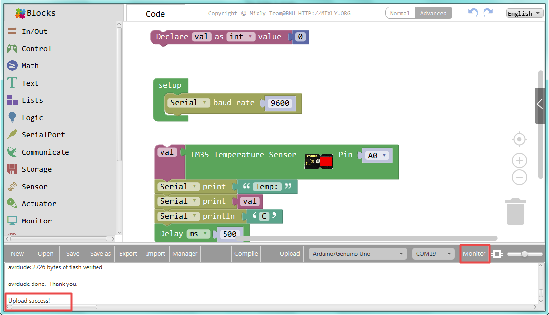This screenshot has height=315, width=549.
Task: Click the chip icon next to Monitor button
Action: coord(497,254)
